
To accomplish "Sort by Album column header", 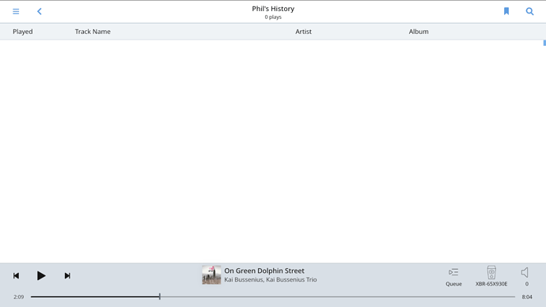I will point(419,32).
